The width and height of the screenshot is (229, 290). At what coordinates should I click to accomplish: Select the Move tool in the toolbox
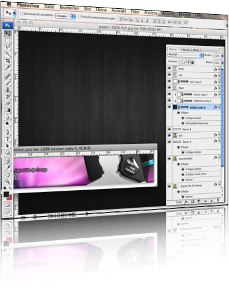tap(8, 34)
